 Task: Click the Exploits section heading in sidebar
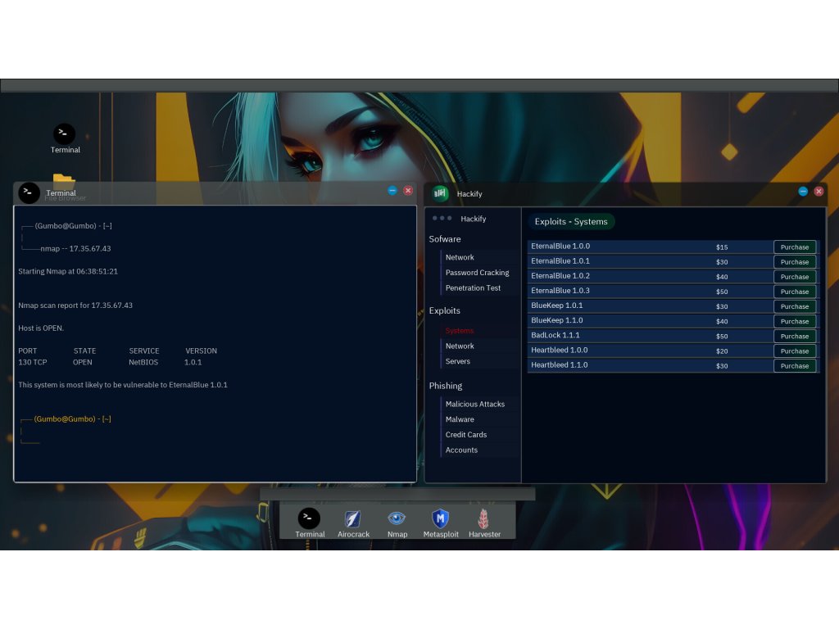444,310
